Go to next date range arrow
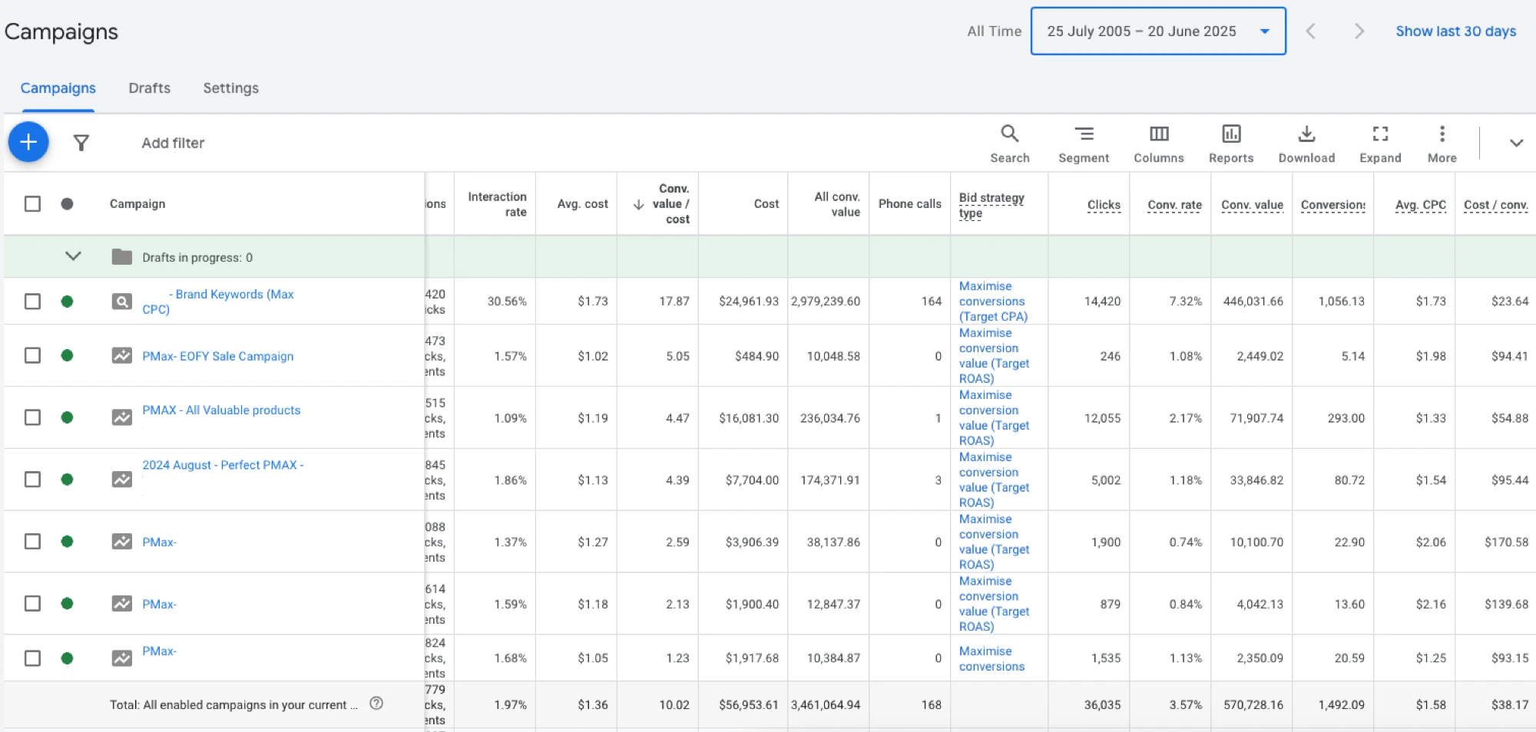Screen dimensions: 1536x732 [1359, 31]
